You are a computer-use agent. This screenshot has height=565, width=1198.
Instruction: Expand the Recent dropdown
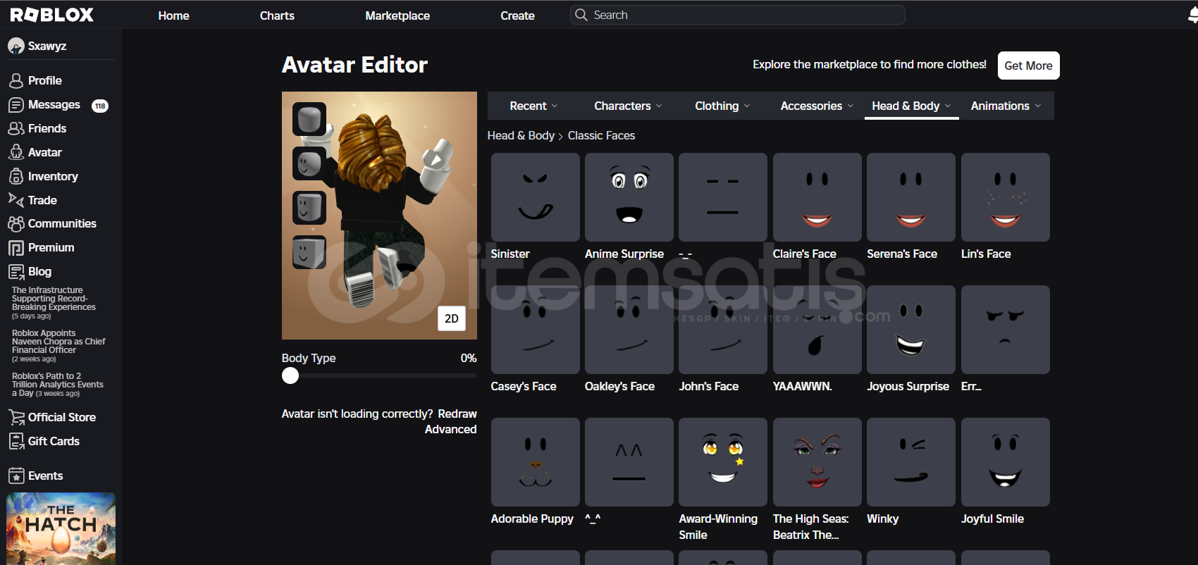(x=534, y=106)
